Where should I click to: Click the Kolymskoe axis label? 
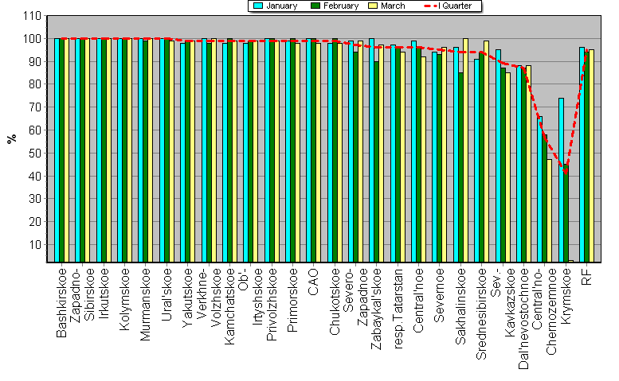pos(124,299)
